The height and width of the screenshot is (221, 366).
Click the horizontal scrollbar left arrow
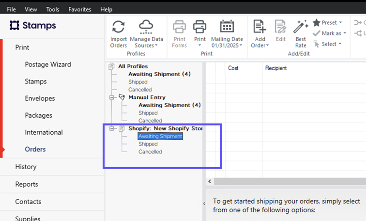[x=210, y=181]
